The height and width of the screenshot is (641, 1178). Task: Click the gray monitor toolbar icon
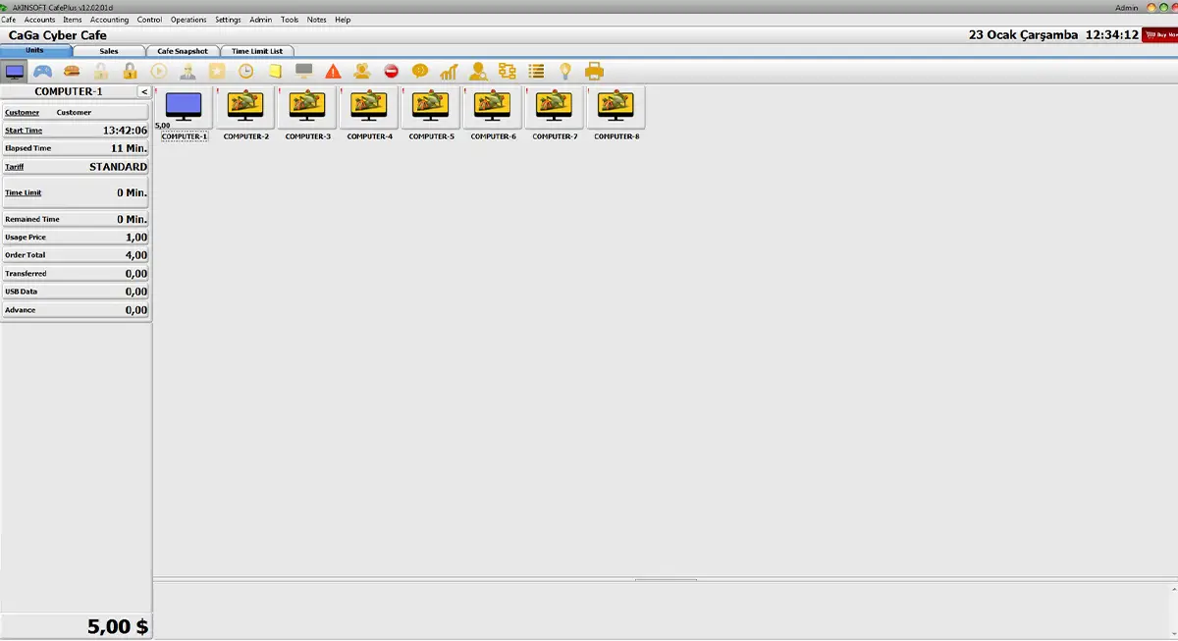[x=304, y=71]
